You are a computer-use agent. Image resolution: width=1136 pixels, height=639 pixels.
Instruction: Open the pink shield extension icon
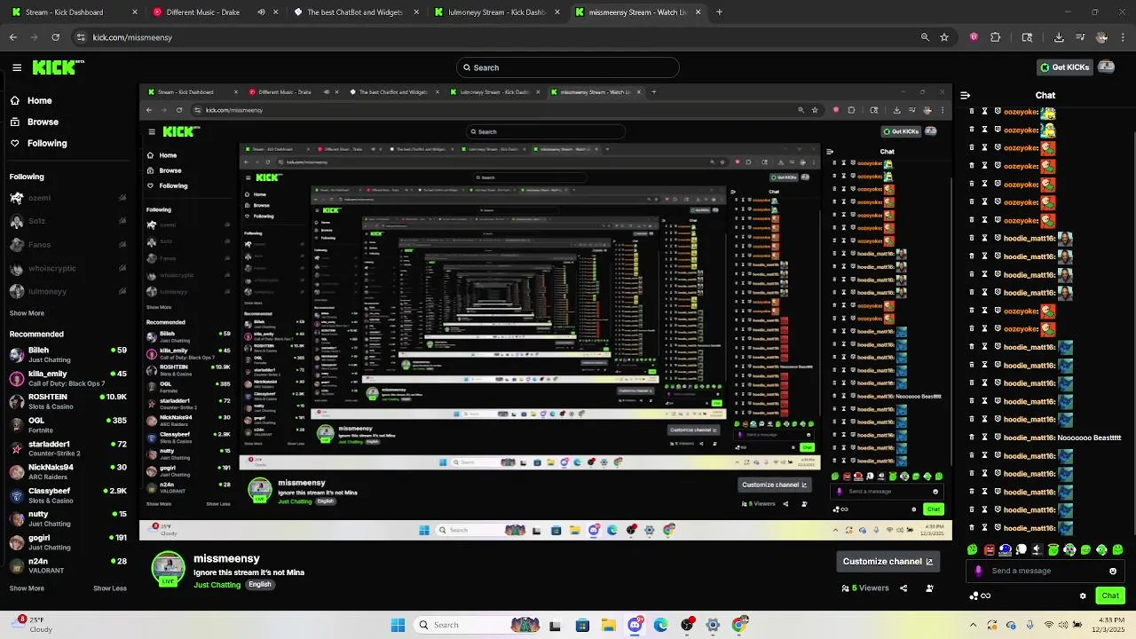coord(974,37)
